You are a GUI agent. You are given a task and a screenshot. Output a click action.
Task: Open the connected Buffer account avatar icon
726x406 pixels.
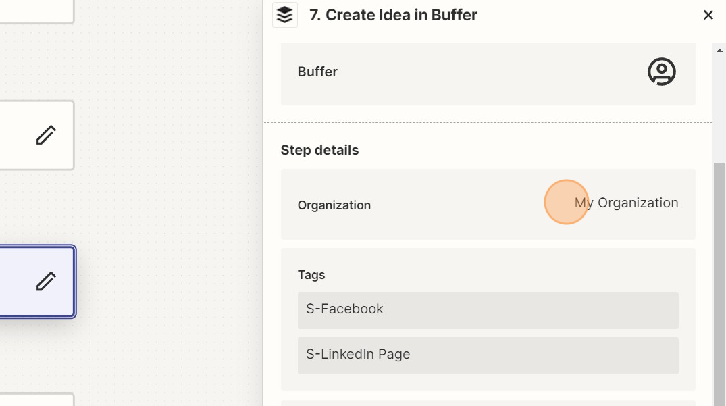click(x=662, y=72)
